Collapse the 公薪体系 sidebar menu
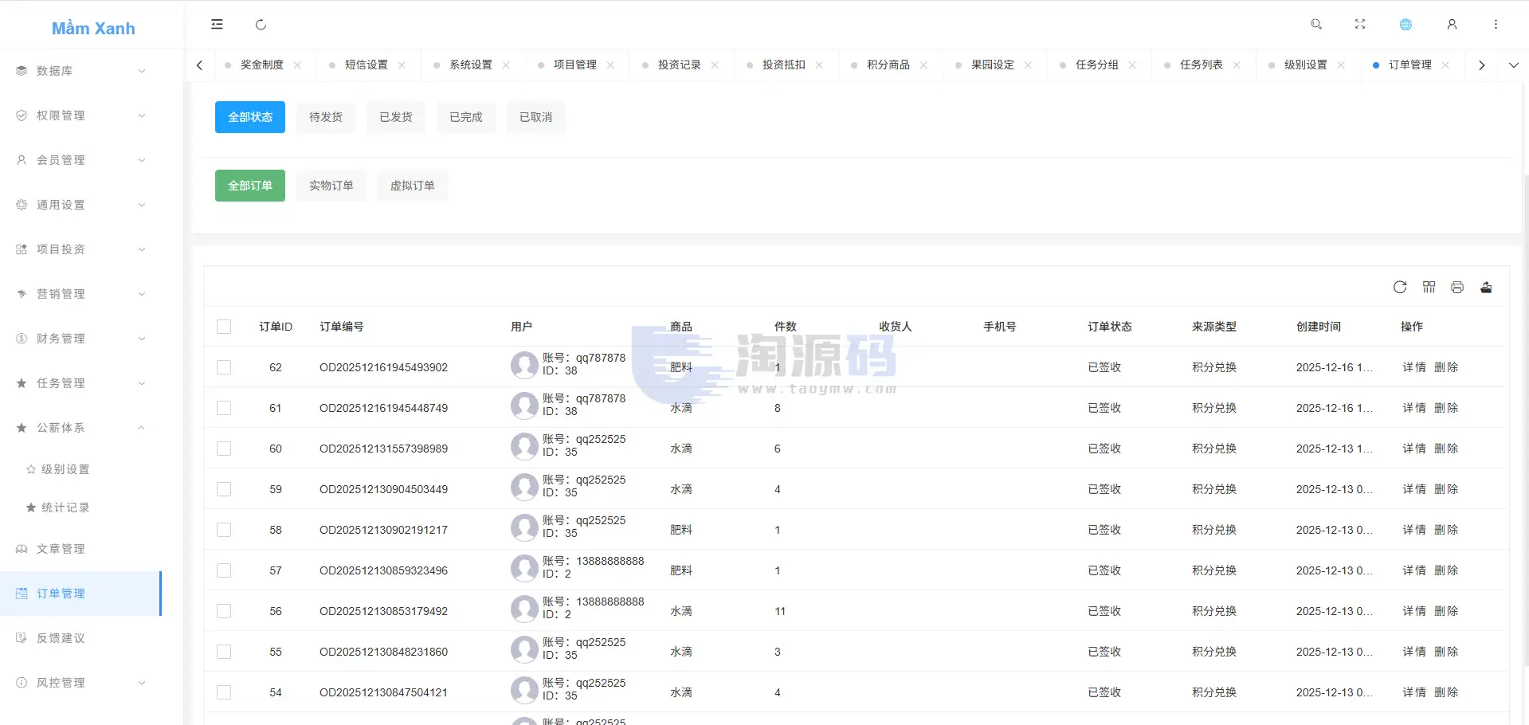 80,428
